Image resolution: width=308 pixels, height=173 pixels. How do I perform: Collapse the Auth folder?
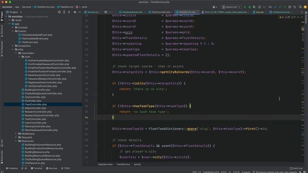(x=19, y=57)
